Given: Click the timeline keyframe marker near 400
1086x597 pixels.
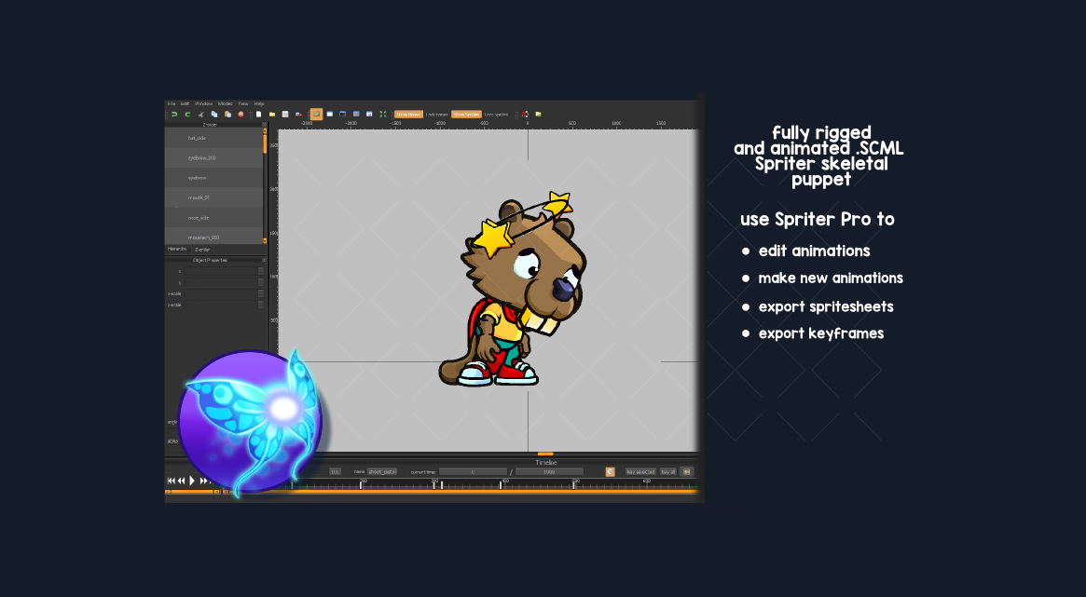Looking at the screenshot, I should click(x=501, y=485).
